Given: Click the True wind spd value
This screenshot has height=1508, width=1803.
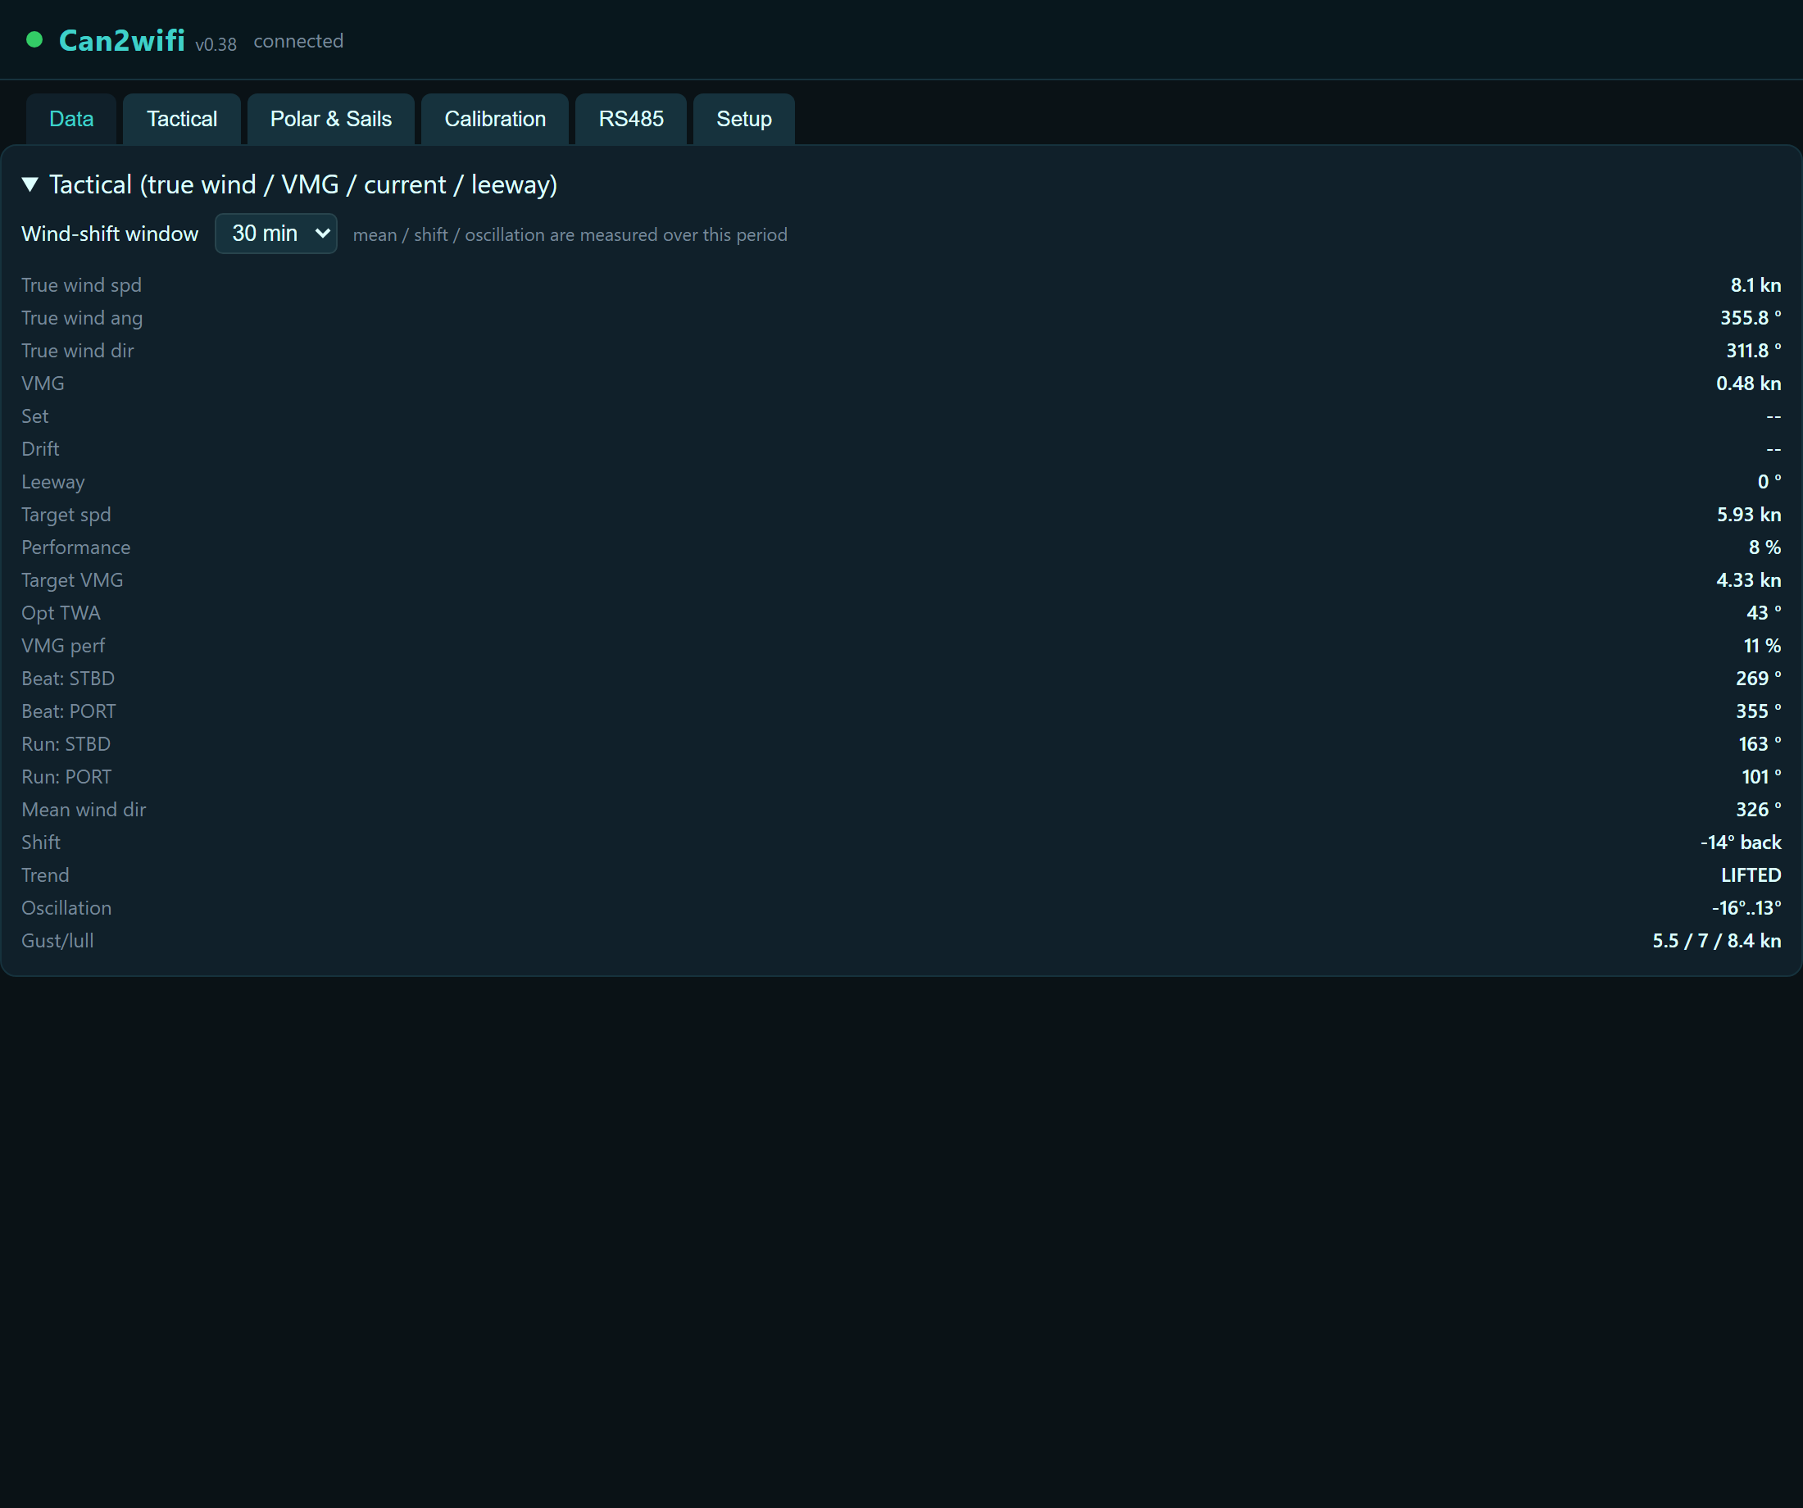Looking at the screenshot, I should tap(1755, 285).
